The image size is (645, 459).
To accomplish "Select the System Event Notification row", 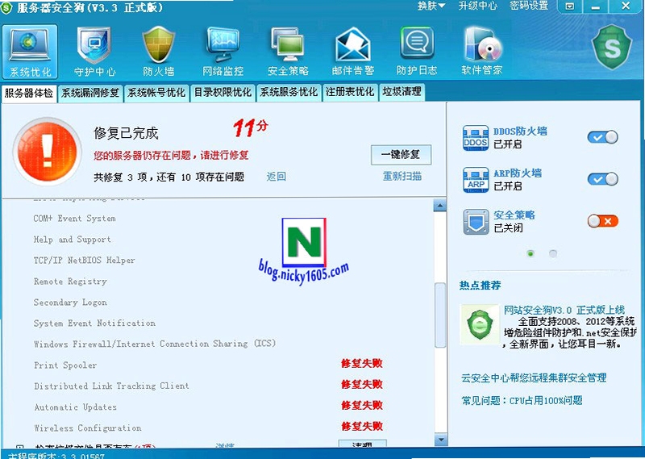I will pyautogui.click(x=94, y=323).
